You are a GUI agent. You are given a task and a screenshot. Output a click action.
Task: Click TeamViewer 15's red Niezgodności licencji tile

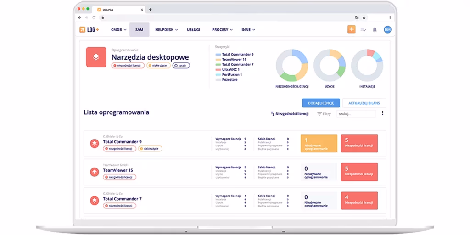click(x=359, y=172)
